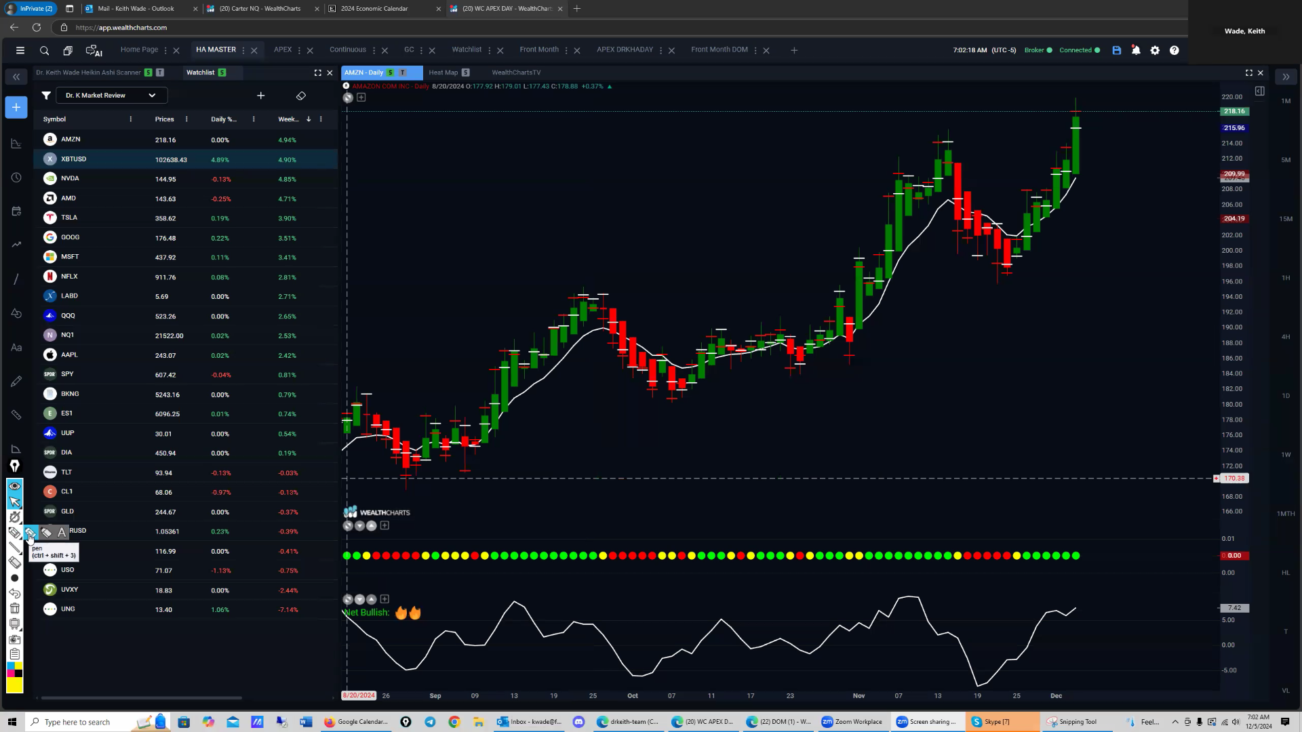Click the eraser icon in watchlist toolbar
The height and width of the screenshot is (732, 1302).
coord(301,96)
